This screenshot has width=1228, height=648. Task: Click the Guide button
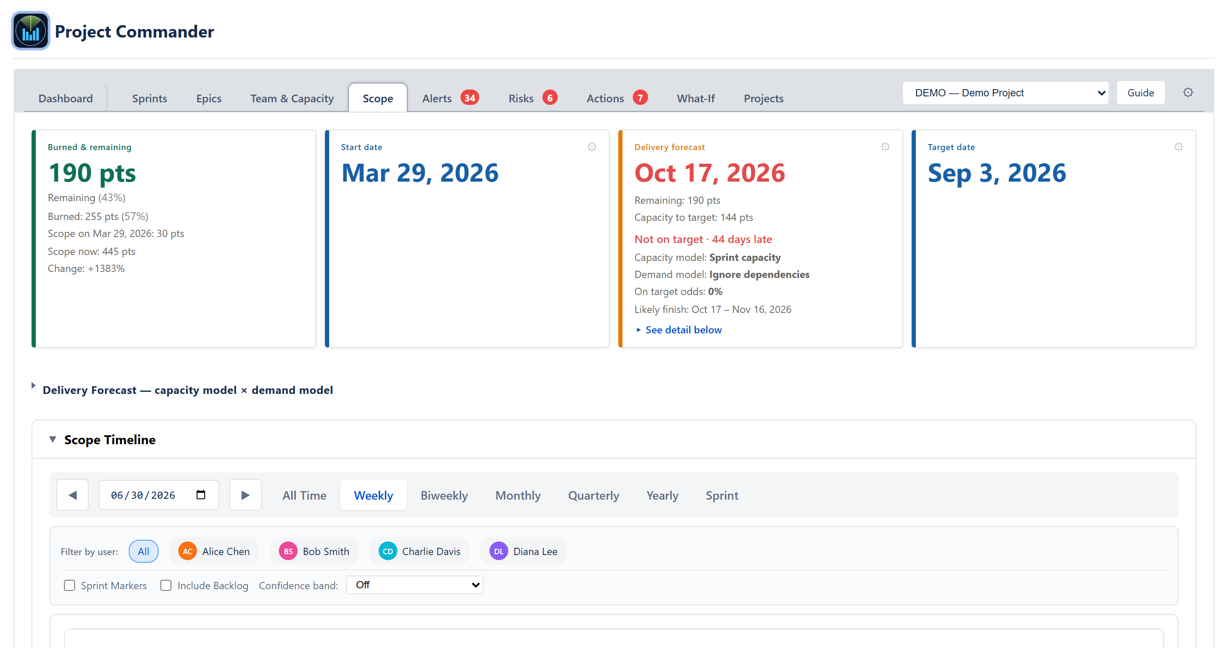[1141, 93]
